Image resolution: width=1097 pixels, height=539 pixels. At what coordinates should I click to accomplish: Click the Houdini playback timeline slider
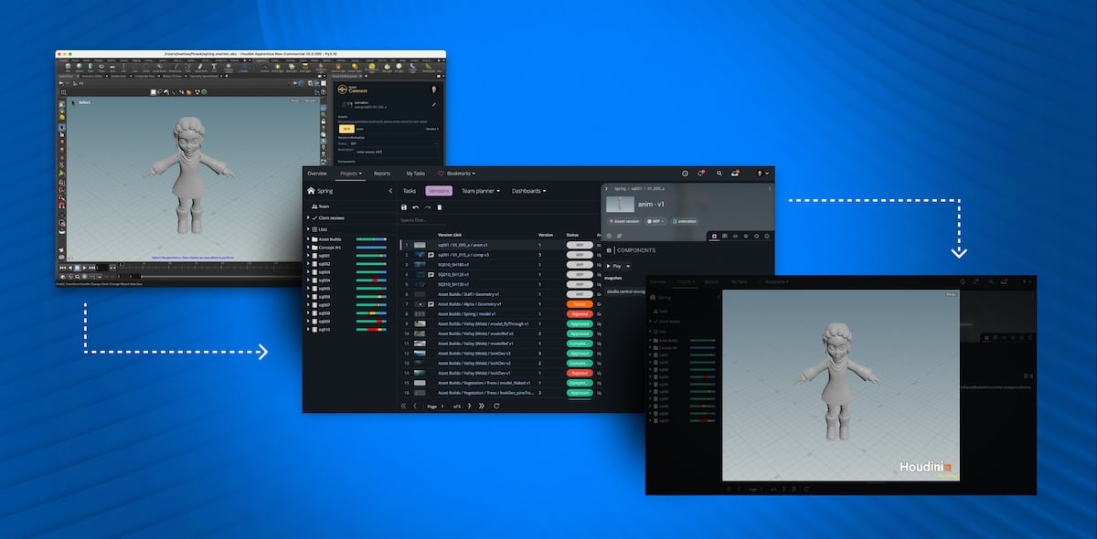pyautogui.click(x=119, y=266)
